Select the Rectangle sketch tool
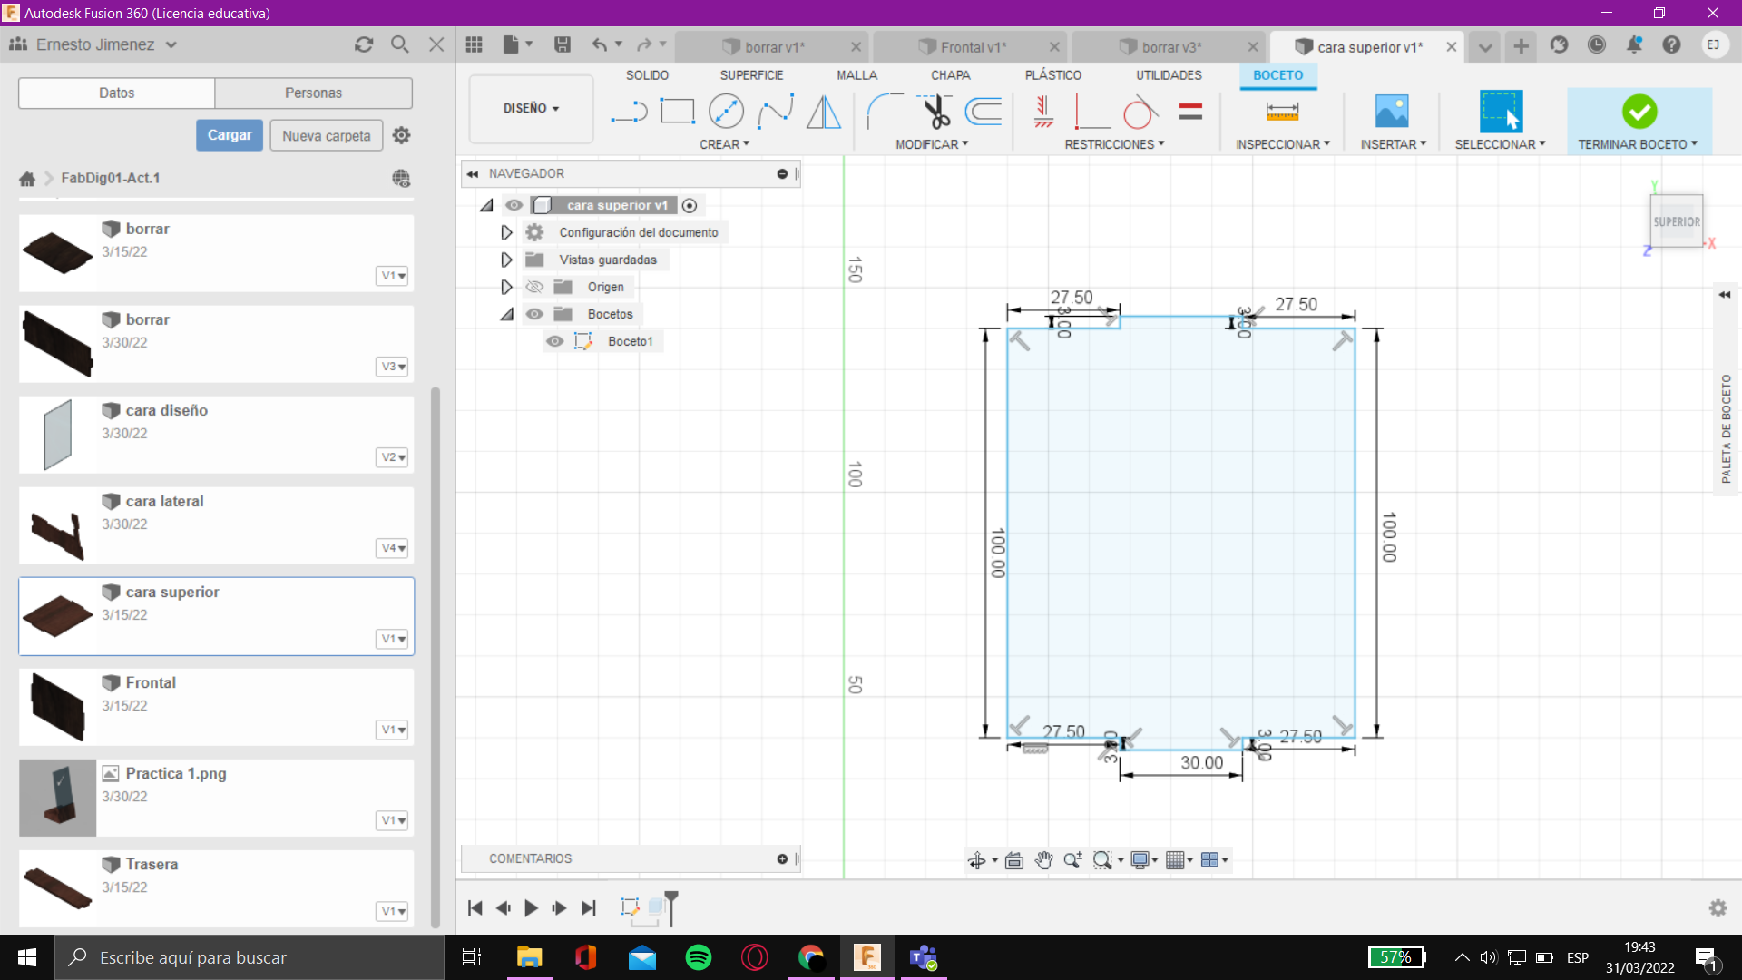This screenshot has width=1742, height=980. 677,112
